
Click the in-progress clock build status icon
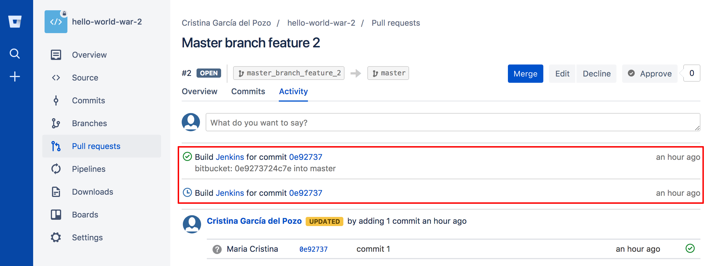[187, 192]
